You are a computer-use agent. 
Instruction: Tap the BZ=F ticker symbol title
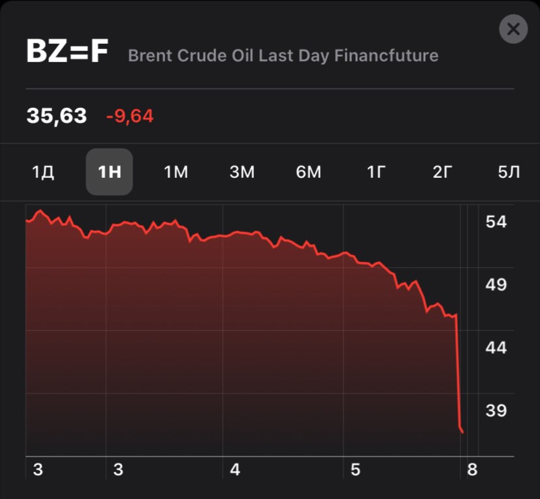coord(67,52)
